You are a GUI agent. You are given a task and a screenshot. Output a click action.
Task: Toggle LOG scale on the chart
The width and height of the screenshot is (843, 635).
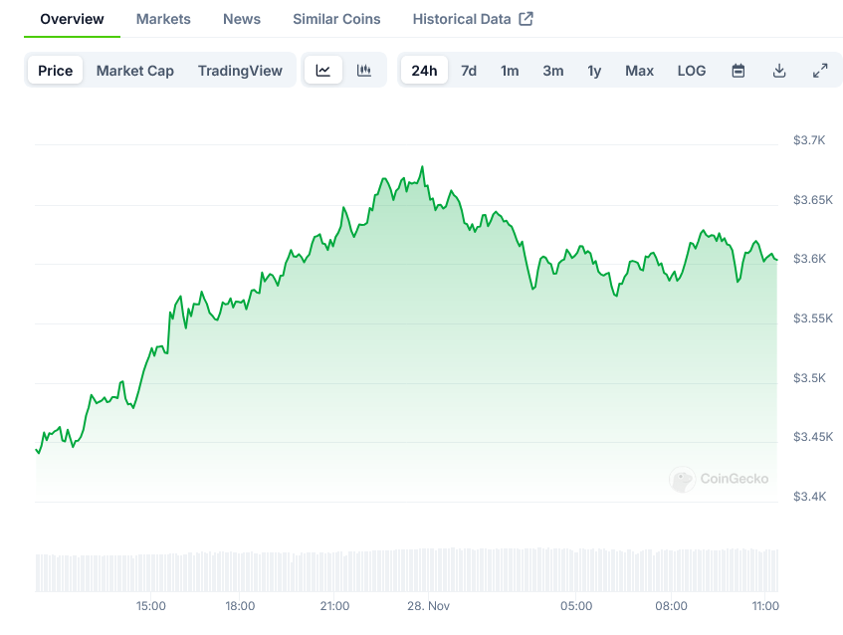(692, 71)
